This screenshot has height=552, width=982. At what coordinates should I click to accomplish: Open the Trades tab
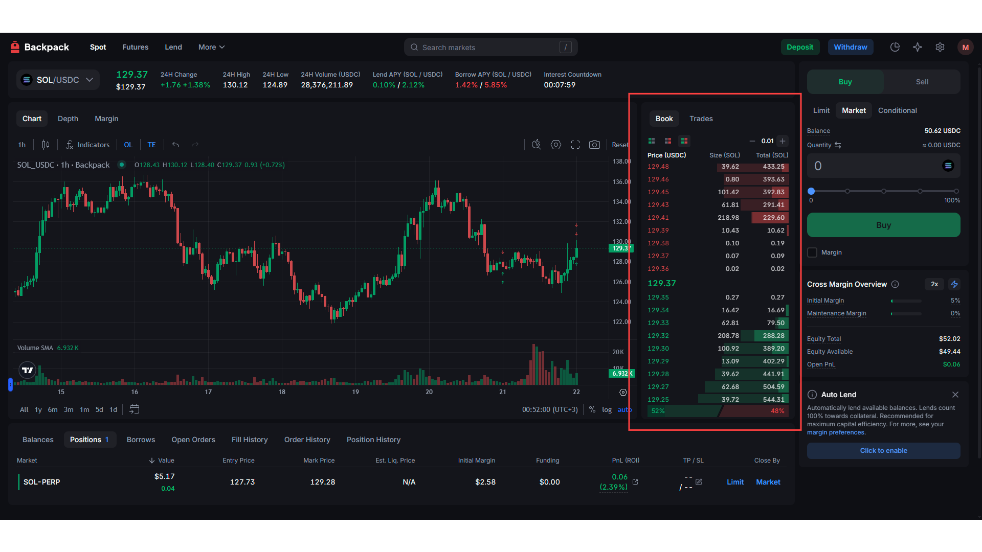701,119
